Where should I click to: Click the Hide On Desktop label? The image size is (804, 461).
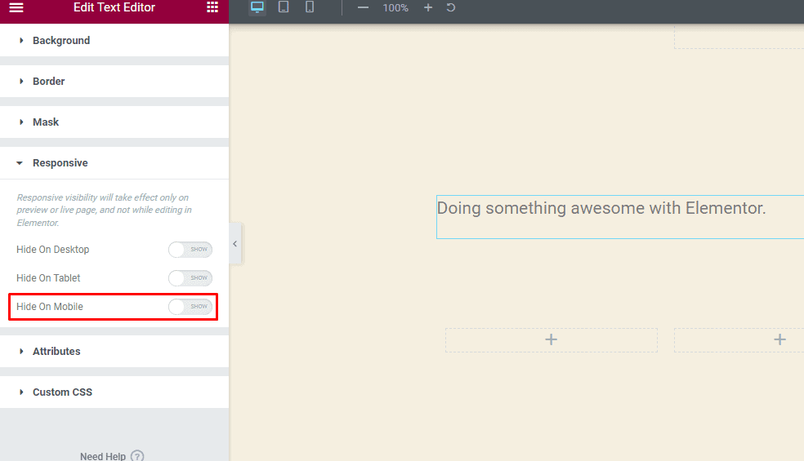tap(53, 250)
